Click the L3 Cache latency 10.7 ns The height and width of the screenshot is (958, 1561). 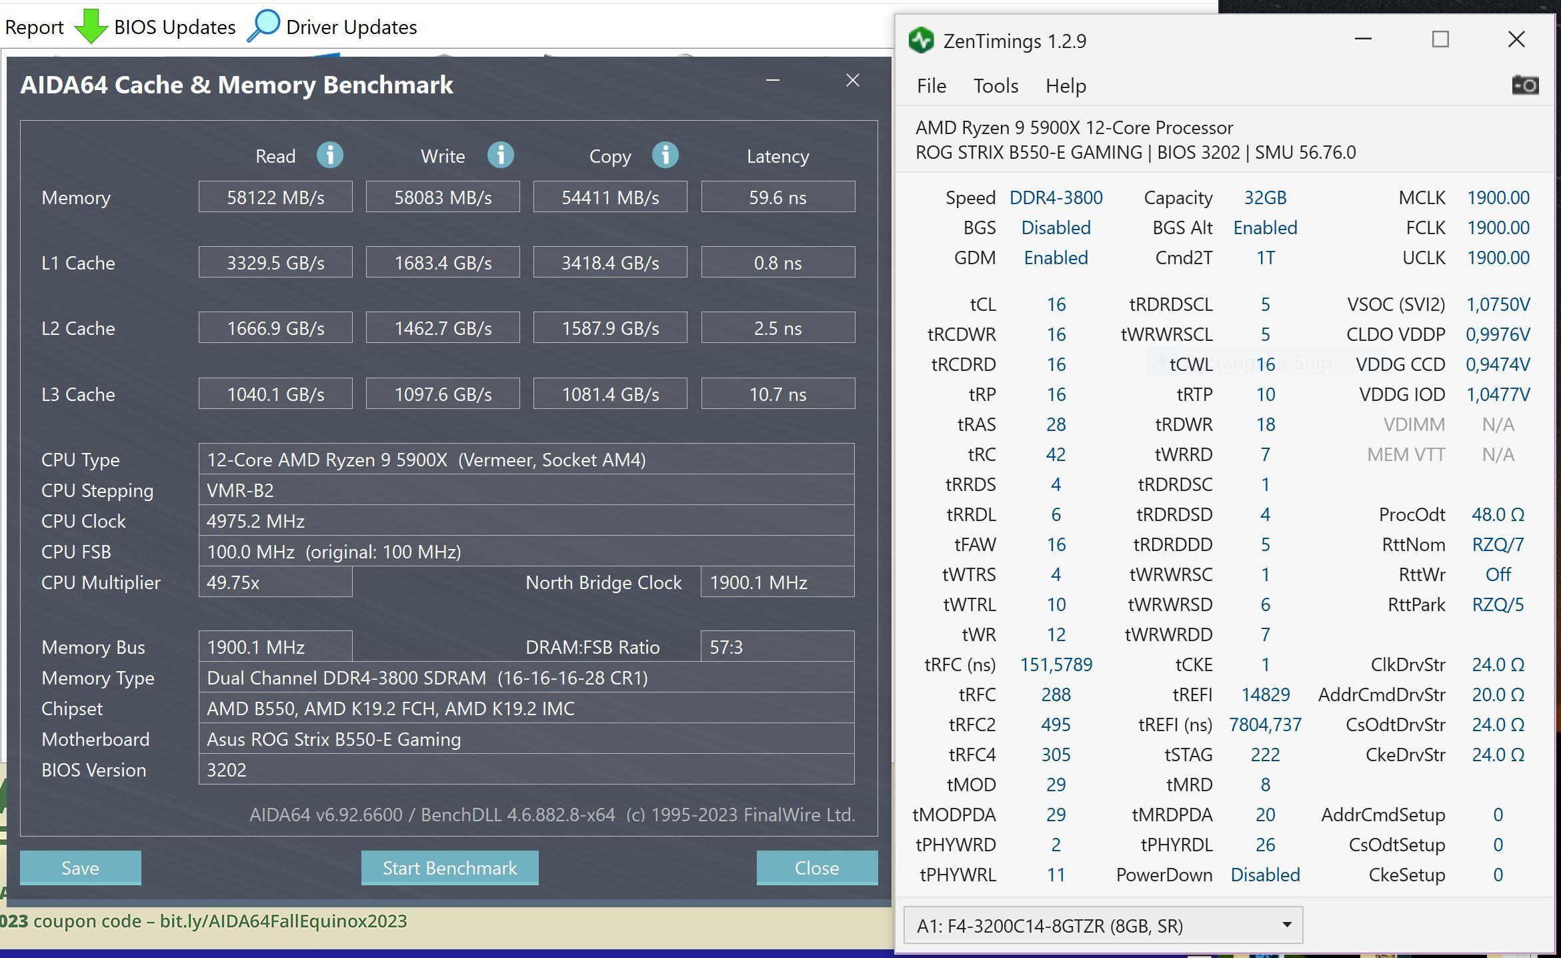point(778,394)
